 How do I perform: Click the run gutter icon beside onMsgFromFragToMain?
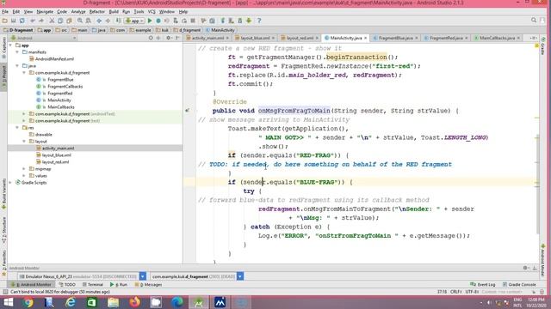tap(188, 111)
